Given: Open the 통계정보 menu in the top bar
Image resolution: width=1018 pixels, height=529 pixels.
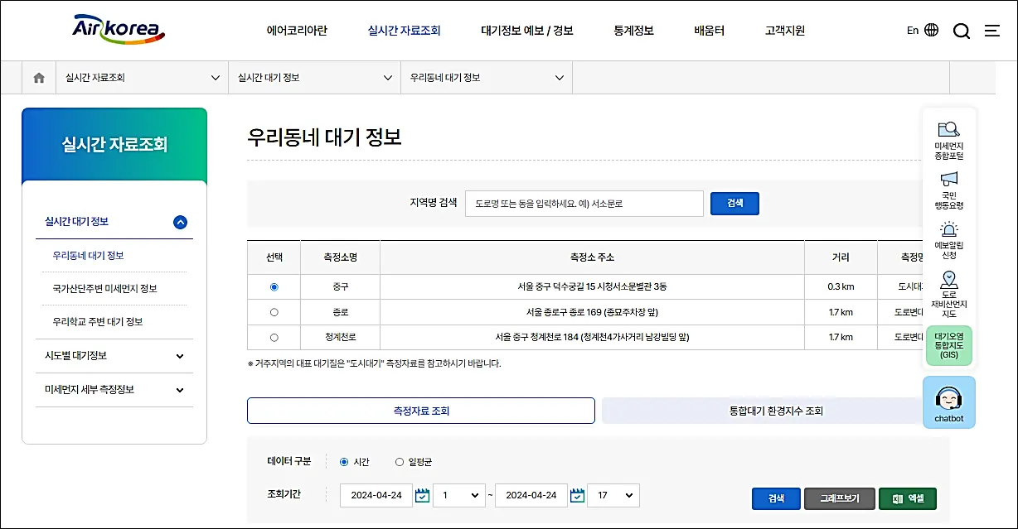Looking at the screenshot, I should click(633, 30).
